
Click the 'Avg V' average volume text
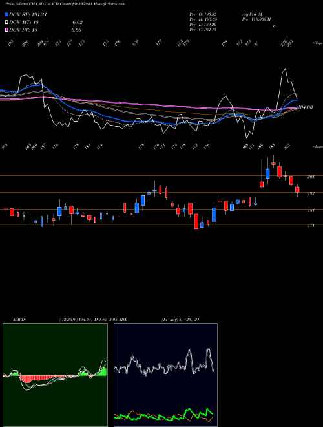pos(252,14)
